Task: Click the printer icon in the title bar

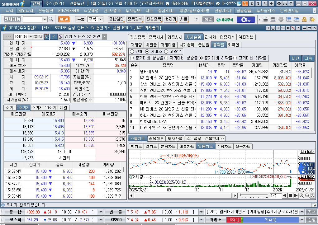Action: click(x=285, y=3)
